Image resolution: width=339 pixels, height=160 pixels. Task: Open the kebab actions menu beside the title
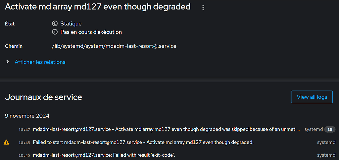click(203, 7)
